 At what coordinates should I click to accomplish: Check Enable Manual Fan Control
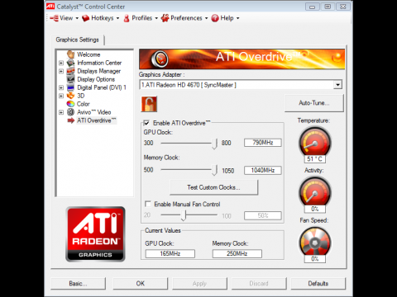click(148, 204)
